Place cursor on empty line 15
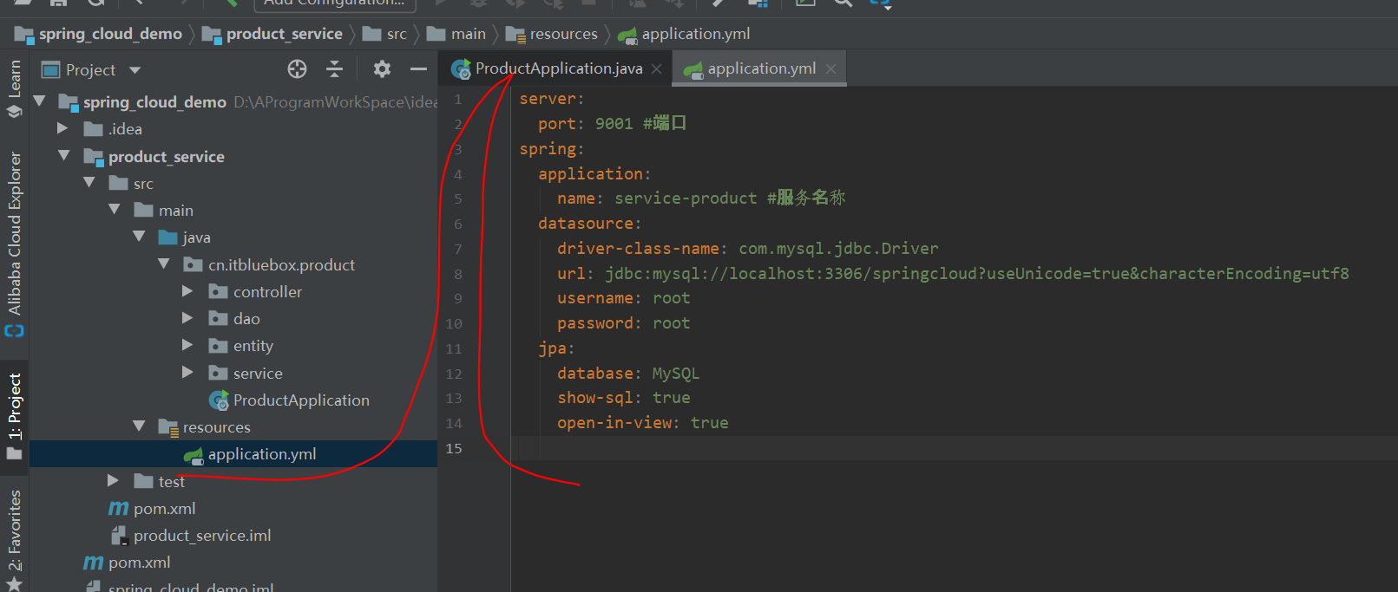Viewport: 1398px width, 592px height. tap(954, 448)
